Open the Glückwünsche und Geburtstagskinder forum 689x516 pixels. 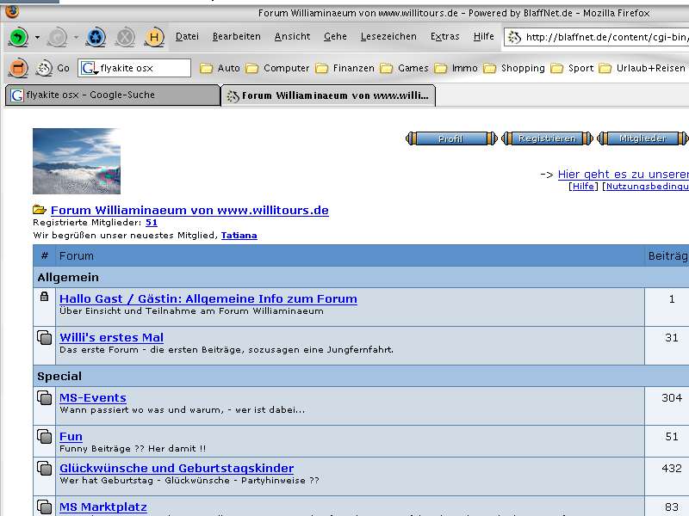tap(177, 468)
